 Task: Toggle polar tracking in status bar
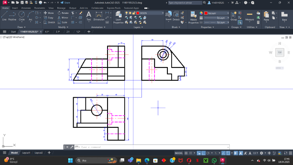click(x=208, y=153)
